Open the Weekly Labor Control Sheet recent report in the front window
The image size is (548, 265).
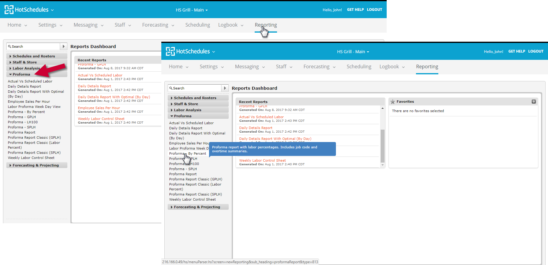(262, 160)
